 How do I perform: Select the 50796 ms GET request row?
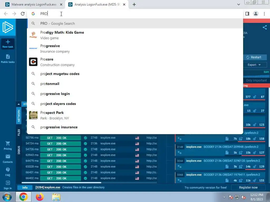click(89, 138)
